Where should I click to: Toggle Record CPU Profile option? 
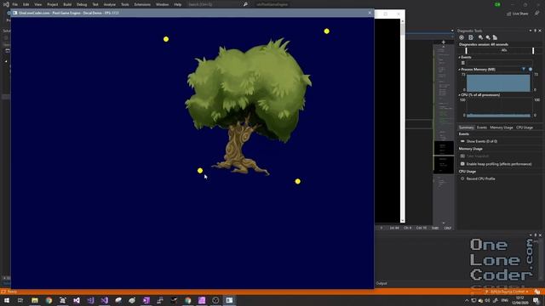pyautogui.click(x=462, y=178)
